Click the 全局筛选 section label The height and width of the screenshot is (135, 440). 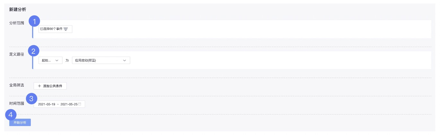(x=17, y=85)
